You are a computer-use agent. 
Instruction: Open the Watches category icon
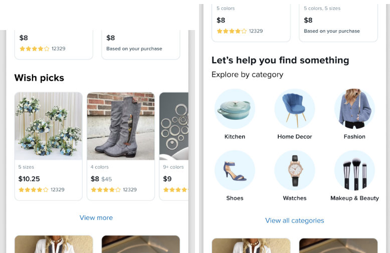coord(295,170)
